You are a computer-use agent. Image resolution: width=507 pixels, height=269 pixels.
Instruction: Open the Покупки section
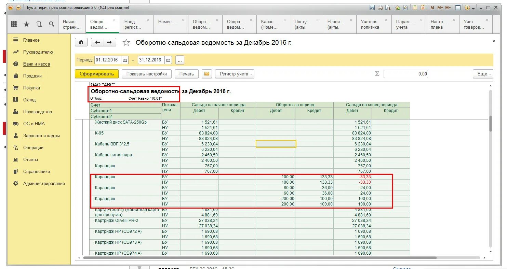[x=31, y=88]
